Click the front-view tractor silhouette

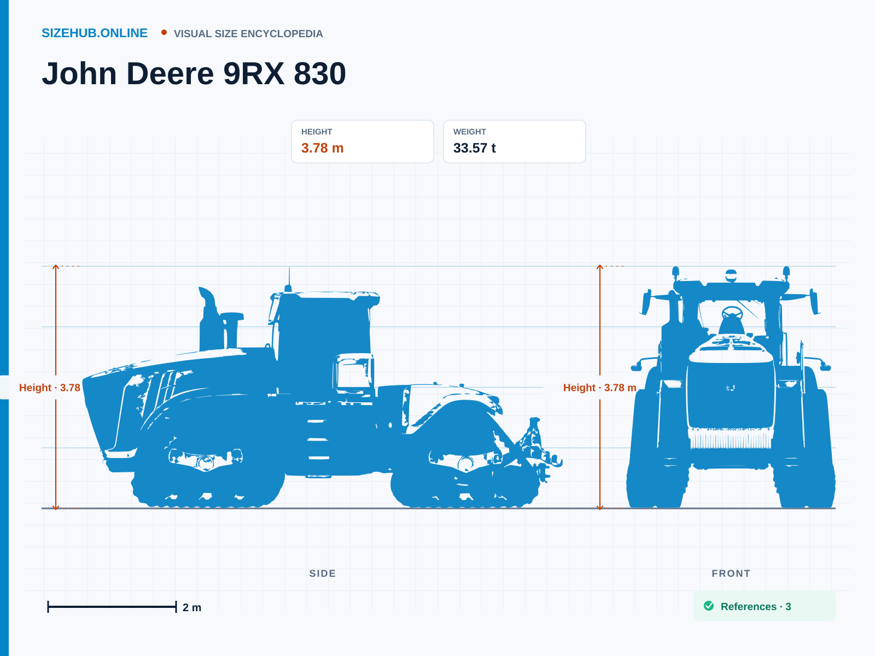731,387
